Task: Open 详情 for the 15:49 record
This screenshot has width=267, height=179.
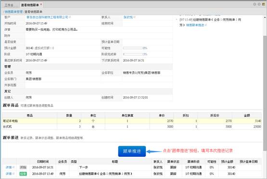Action: tap(9, 174)
